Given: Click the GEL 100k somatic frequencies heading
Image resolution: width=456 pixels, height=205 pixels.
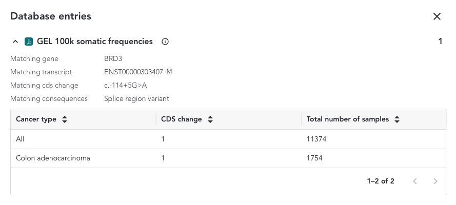Looking at the screenshot, I should click(x=95, y=42).
